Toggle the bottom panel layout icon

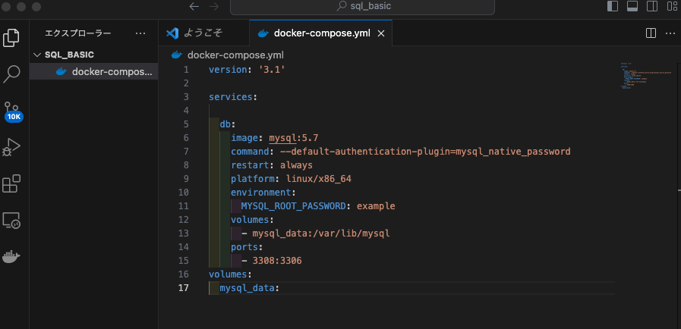(632, 7)
